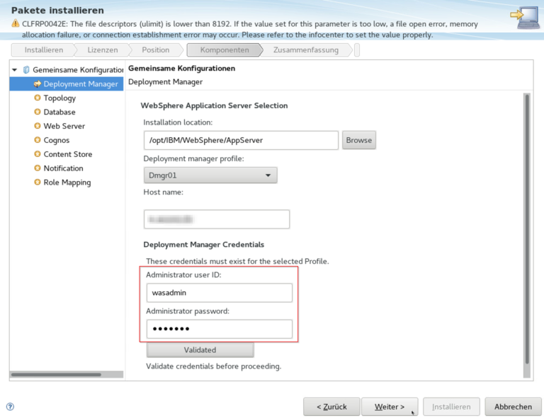Click the vertical scrollbar of the form
The height and width of the screenshot is (418, 544).
(527, 236)
